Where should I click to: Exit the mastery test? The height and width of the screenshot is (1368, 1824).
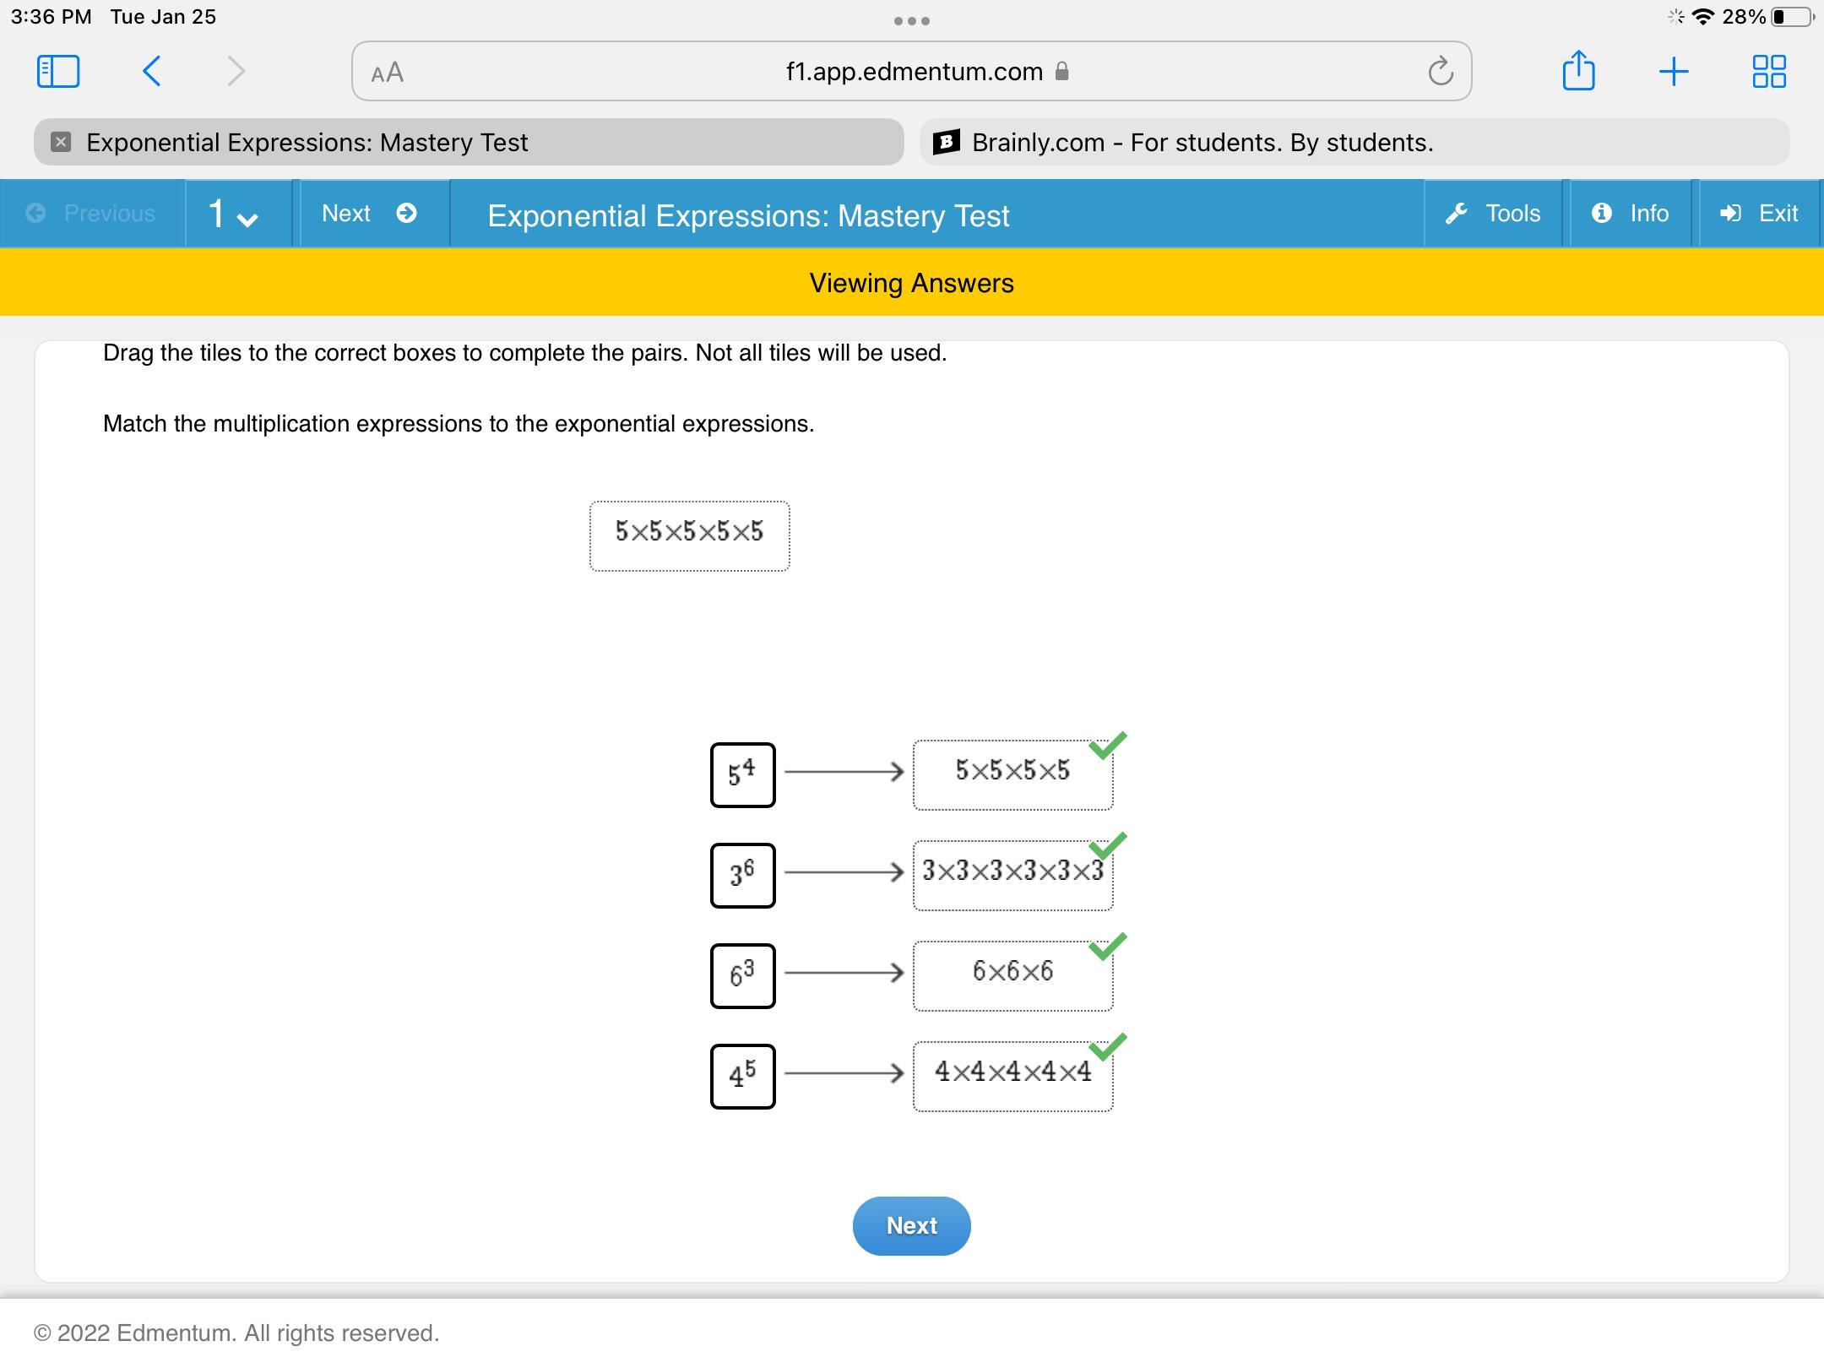coord(1759,214)
